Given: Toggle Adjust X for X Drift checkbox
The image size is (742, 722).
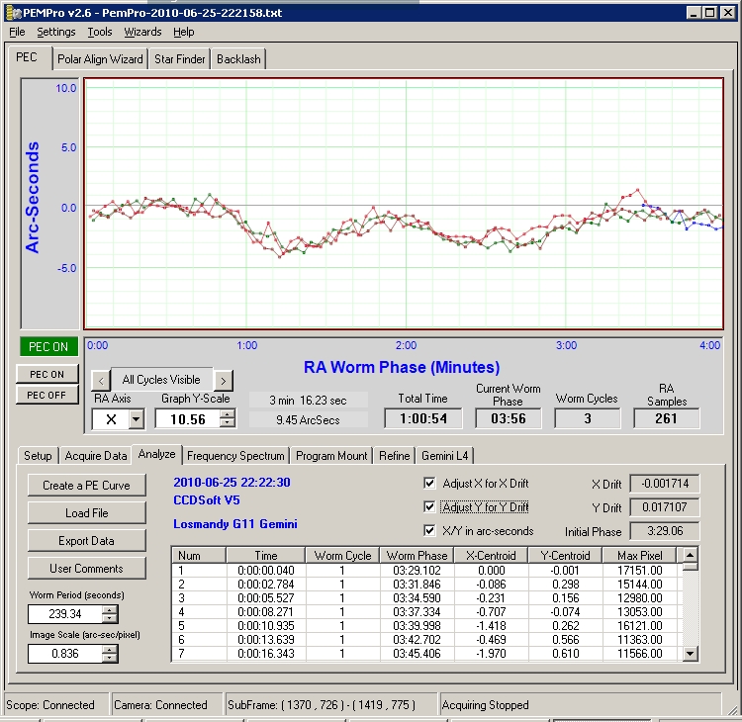Looking at the screenshot, I should coord(429,483).
